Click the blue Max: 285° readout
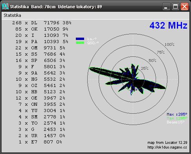The image size is (191, 154). coord(177,114)
